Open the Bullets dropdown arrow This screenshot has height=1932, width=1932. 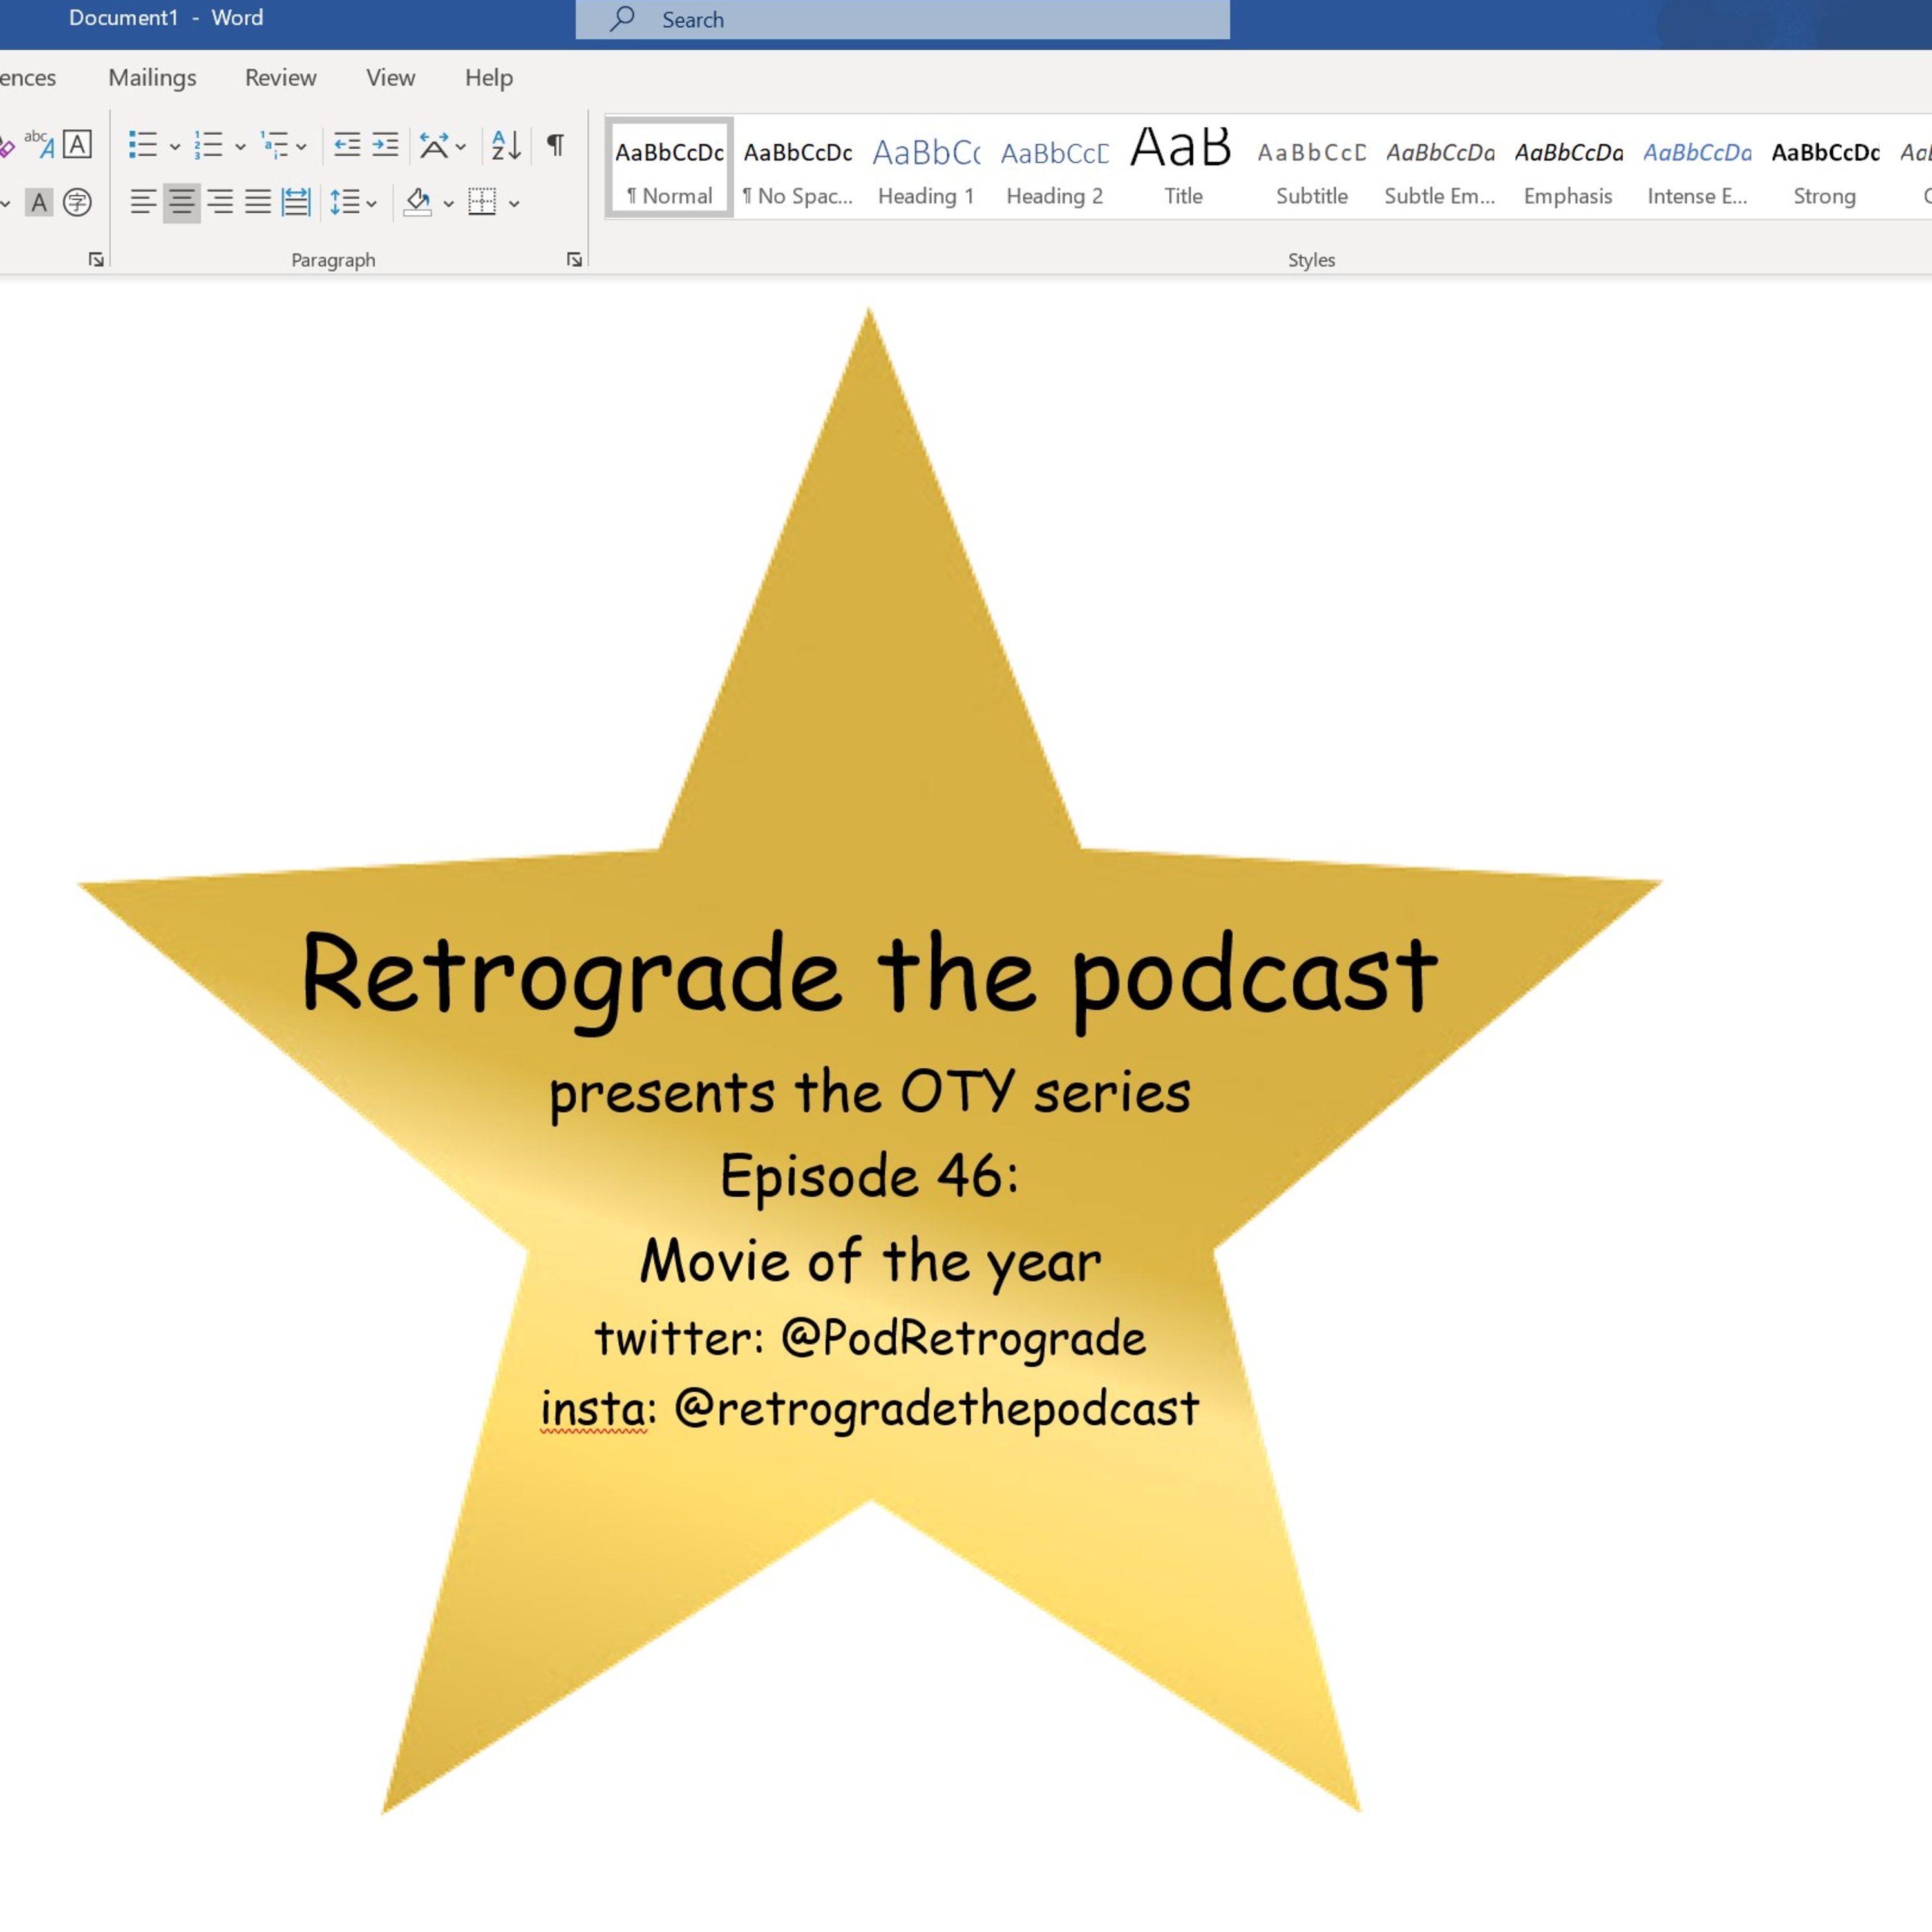pos(175,147)
